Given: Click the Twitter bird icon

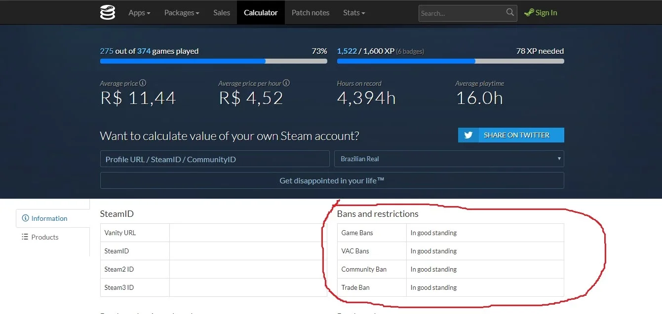Looking at the screenshot, I should pos(468,135).
